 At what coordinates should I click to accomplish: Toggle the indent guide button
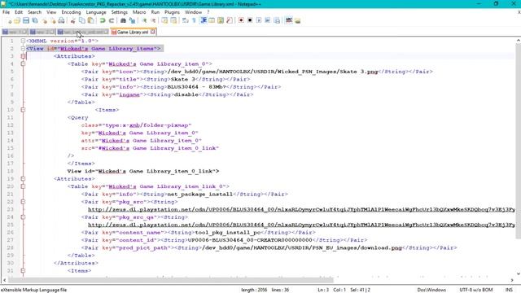click(x=203, y=20)
